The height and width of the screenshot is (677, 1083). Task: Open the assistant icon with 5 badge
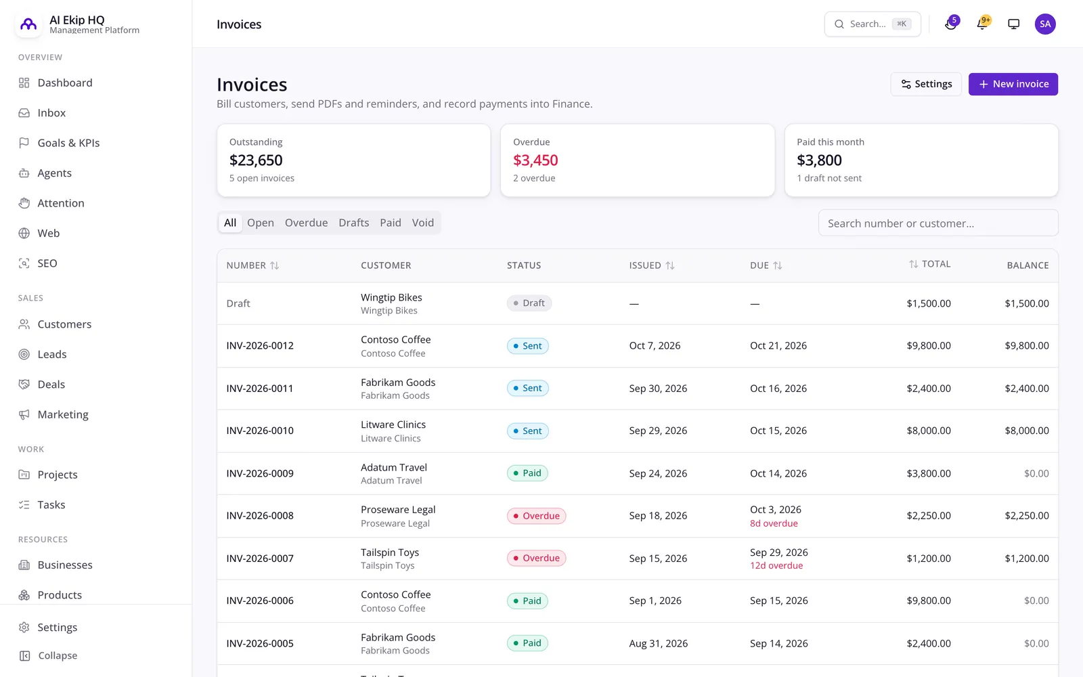click(x=951, y=24)
